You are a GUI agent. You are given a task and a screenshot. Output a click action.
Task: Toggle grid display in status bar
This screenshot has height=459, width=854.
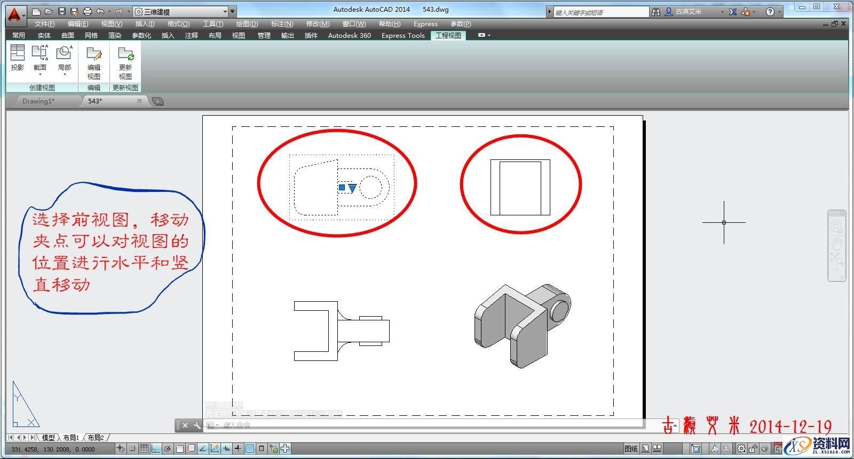coord(144,449)
